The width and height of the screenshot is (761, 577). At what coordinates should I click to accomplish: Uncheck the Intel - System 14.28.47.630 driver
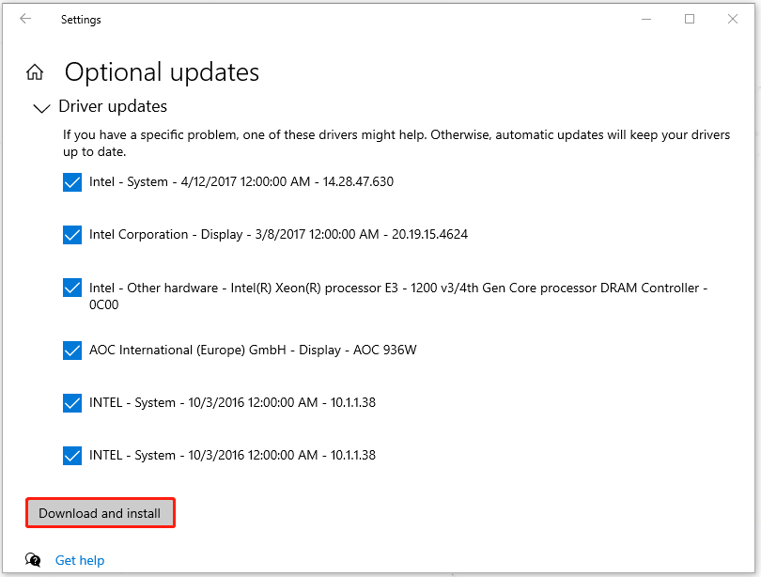[72, 182]
